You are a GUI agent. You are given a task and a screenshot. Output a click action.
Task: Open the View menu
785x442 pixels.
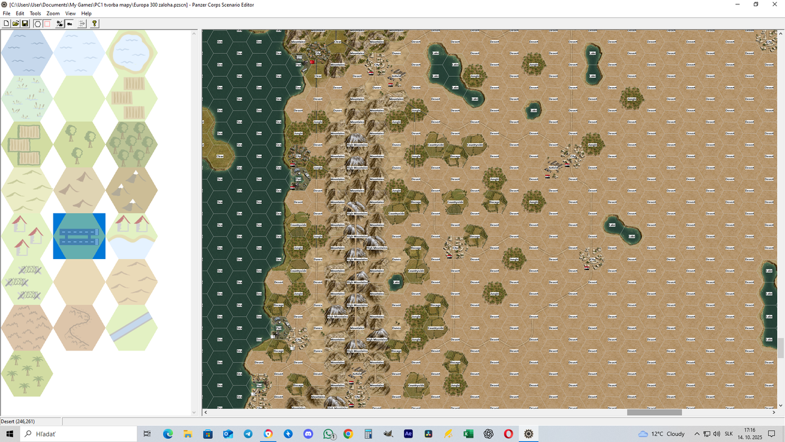tap(71, 14)
